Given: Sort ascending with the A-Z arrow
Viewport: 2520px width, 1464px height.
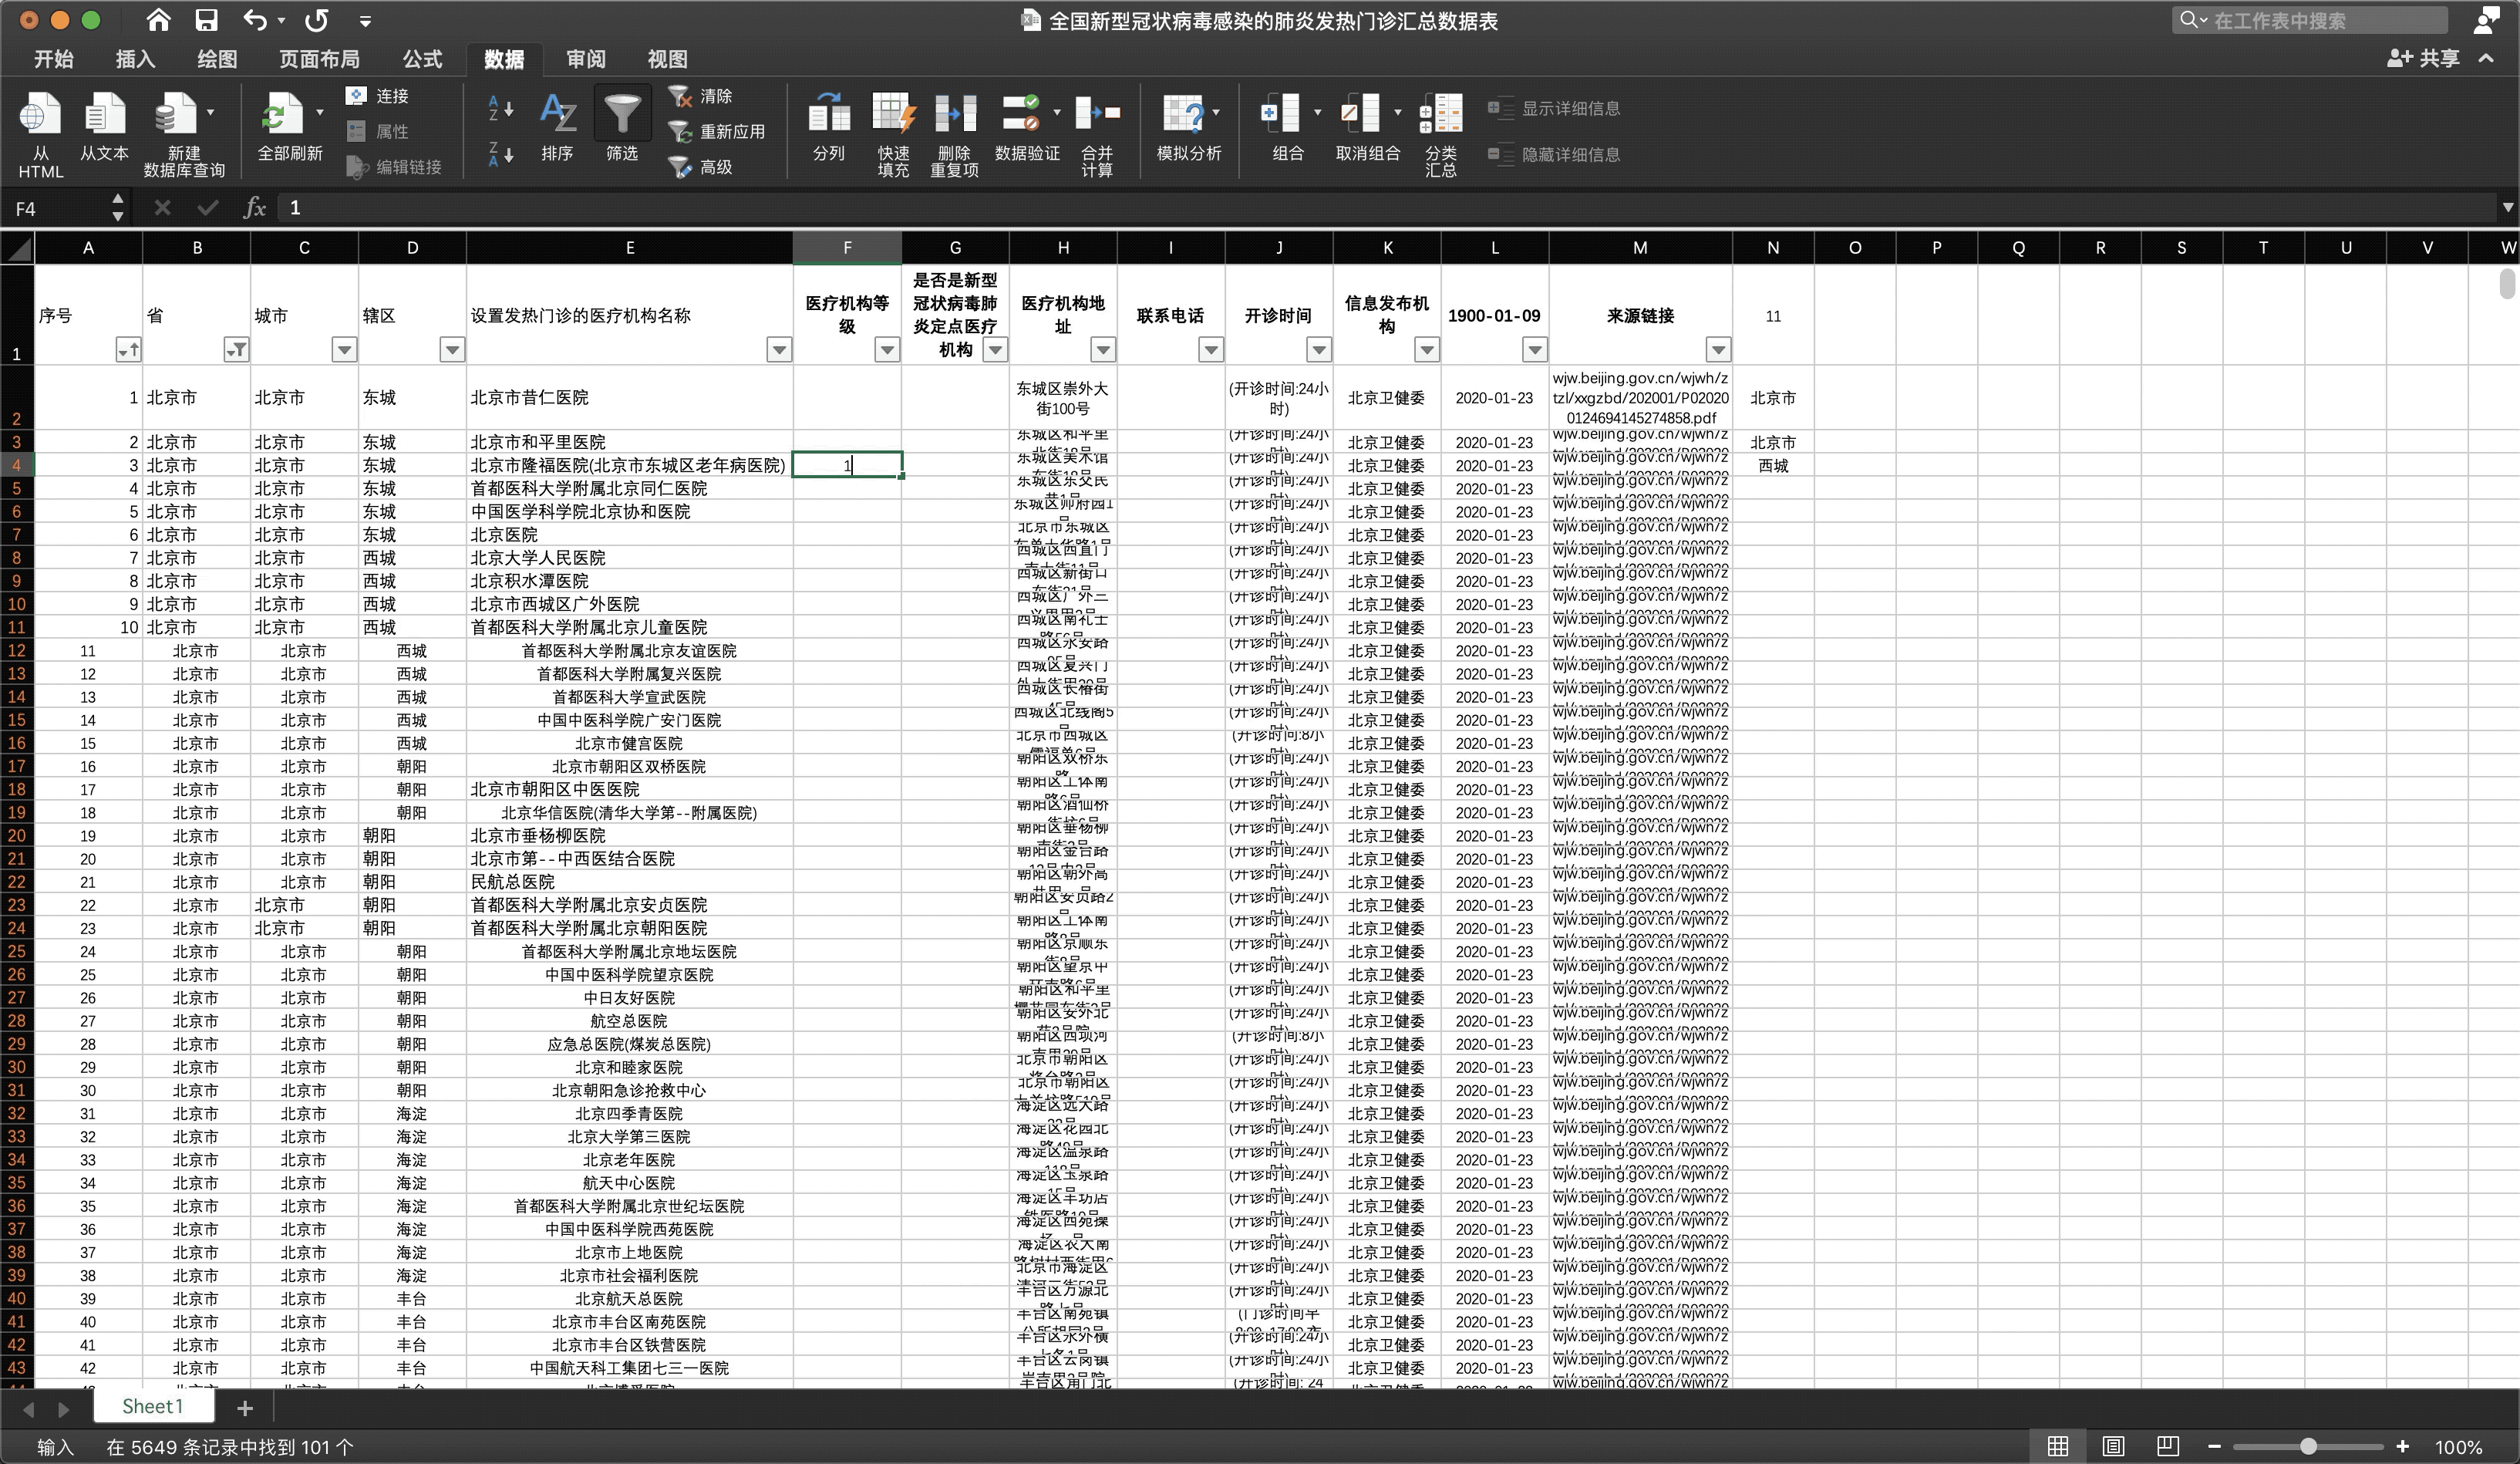Looking at the screenshot, I should 500,108.
